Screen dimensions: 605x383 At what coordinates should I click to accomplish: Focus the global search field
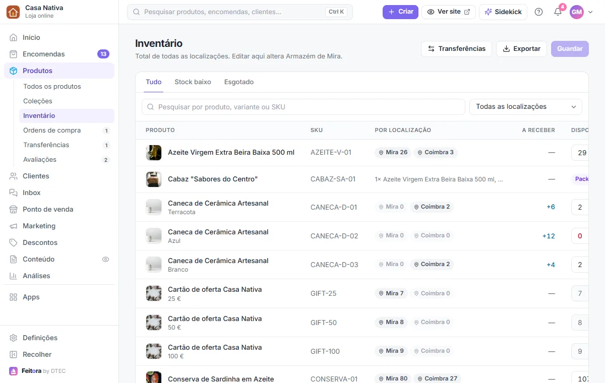coord(240,12)
